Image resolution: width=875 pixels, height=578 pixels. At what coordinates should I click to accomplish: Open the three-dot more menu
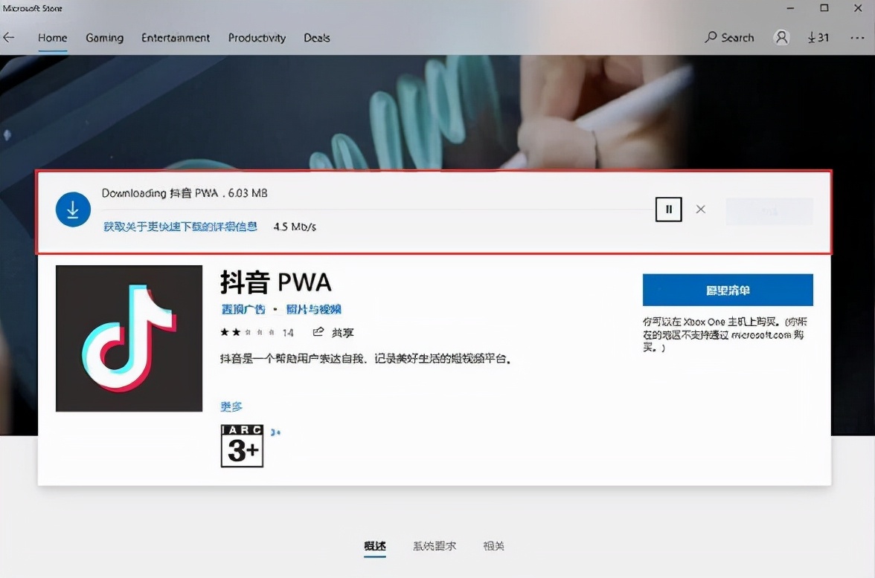(x=857, y=37)
